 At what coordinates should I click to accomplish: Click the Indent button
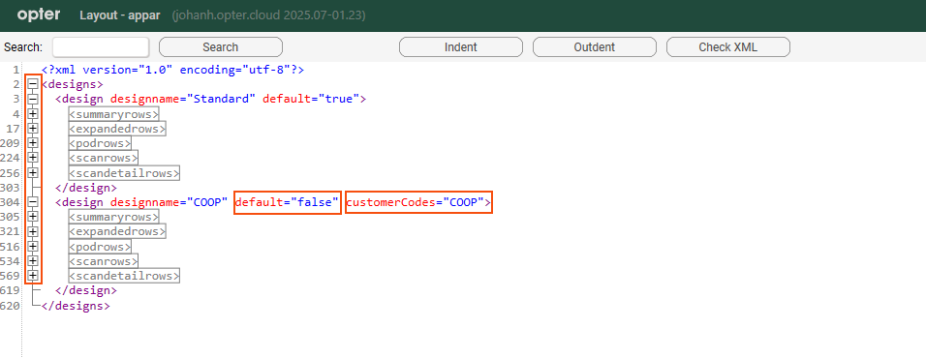461,47
